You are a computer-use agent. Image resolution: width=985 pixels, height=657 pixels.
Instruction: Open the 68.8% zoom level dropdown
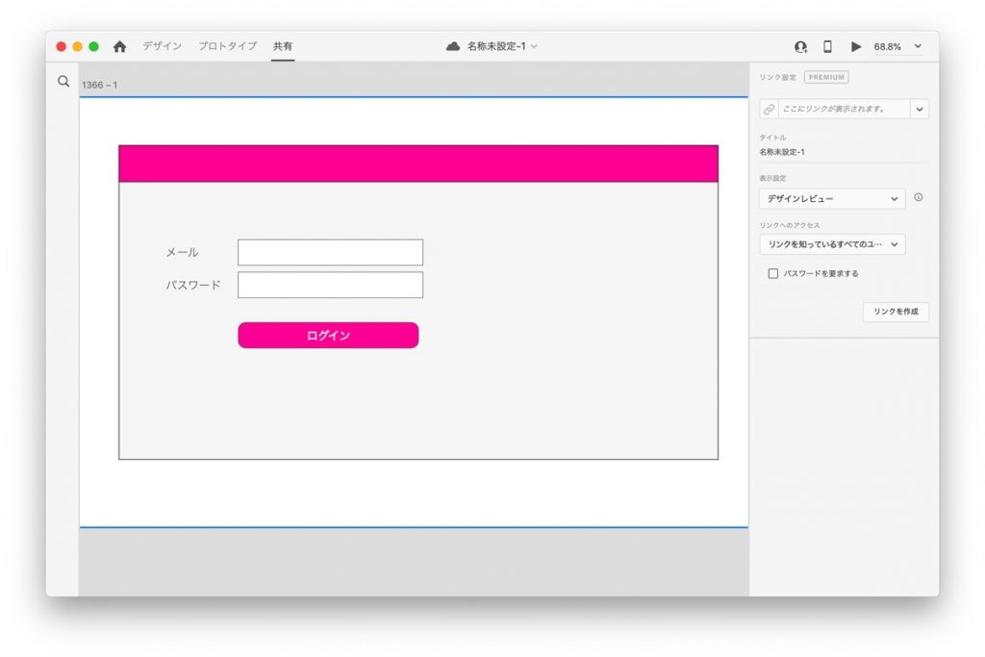(x=918, y=46)
